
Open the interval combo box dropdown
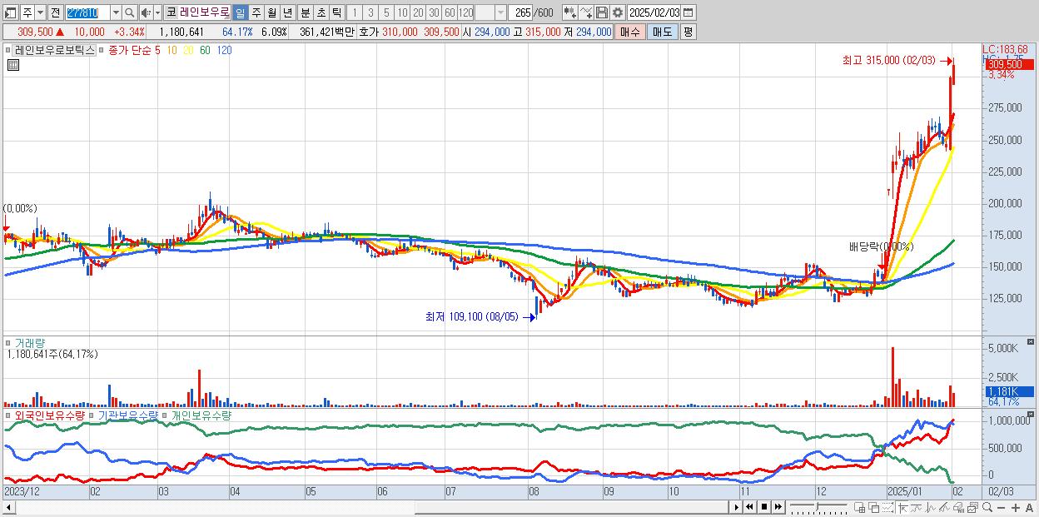pyautogui.click(x=500, y=12)
